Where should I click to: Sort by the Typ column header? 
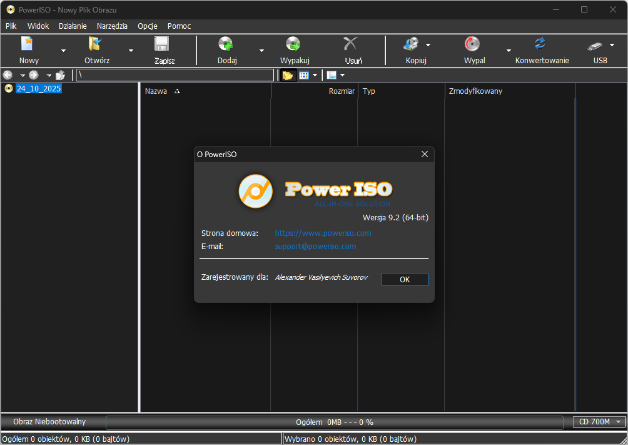tap(402, 91)
